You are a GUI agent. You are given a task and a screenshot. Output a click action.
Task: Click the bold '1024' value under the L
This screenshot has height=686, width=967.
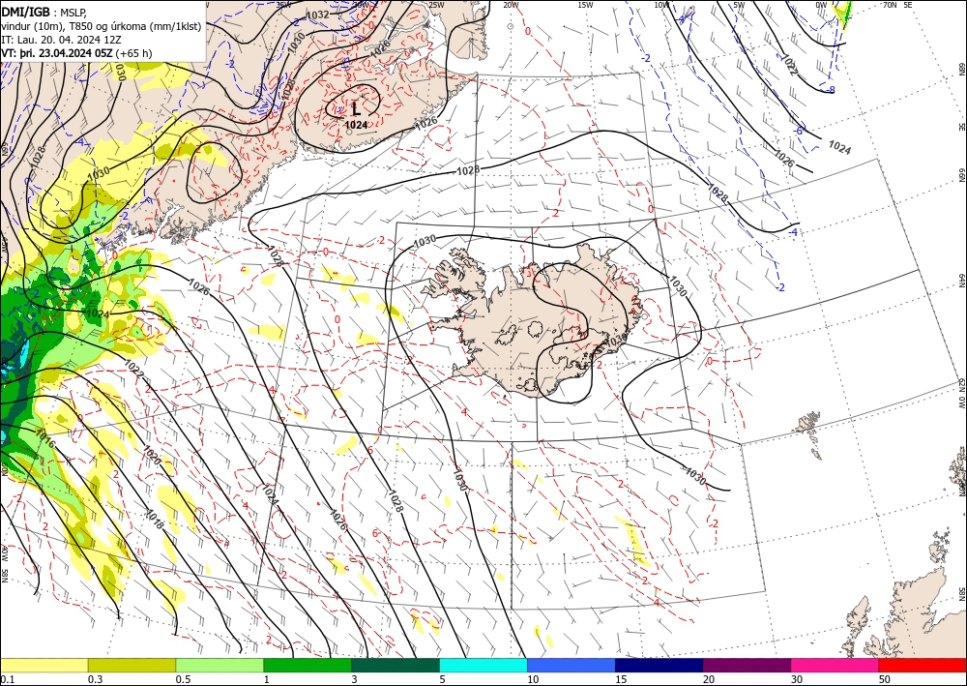357,125
